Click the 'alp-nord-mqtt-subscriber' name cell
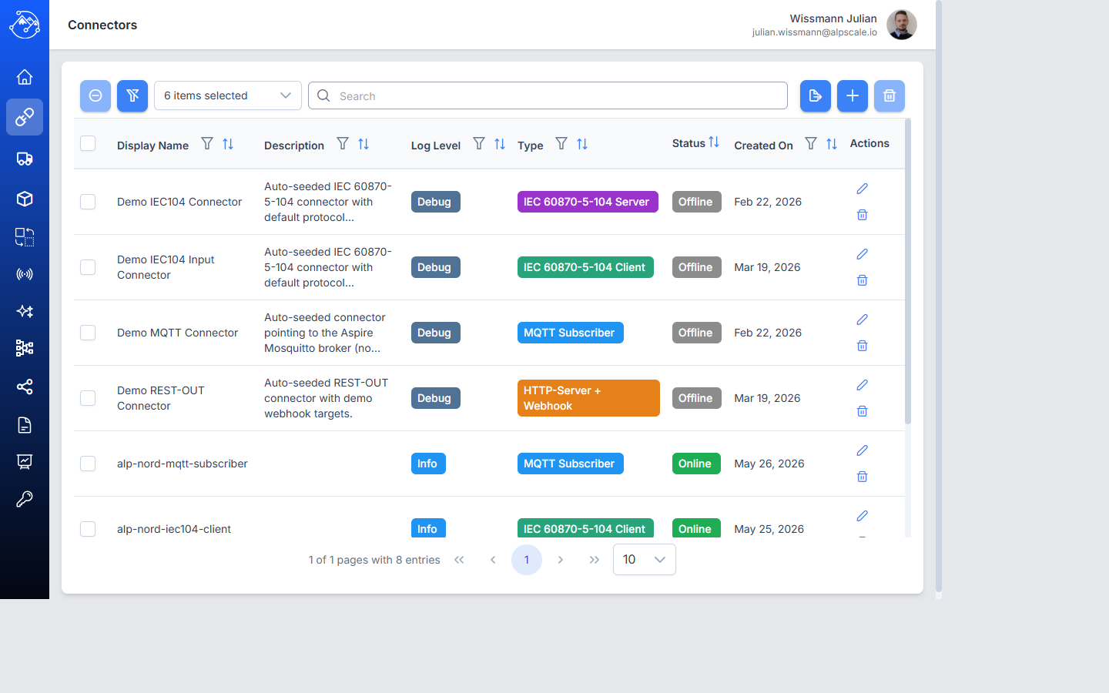Viewport: 1109px width, 693px height. click(183, 464)
